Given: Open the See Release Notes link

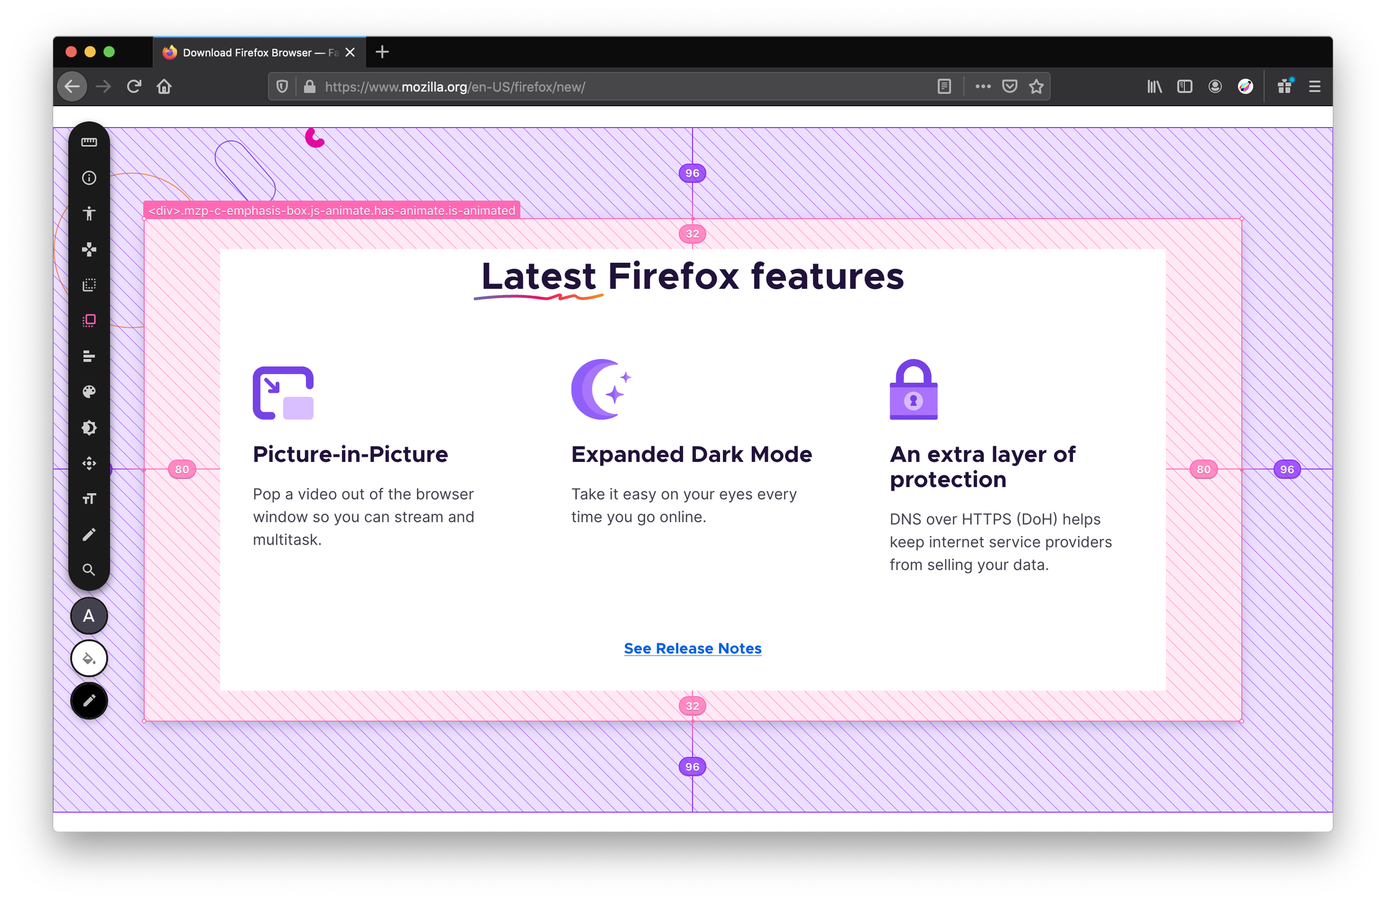Looking at the screenshot, I should pos(693,648).
